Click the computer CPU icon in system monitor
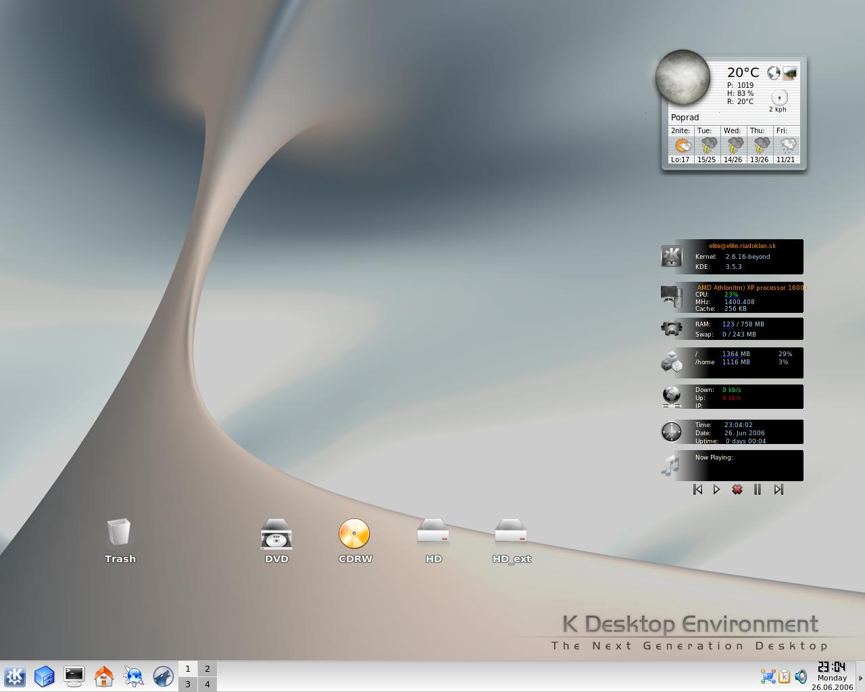Image resolution: width=865 pixels, height=692 pixels. click(x=671, y=296)
